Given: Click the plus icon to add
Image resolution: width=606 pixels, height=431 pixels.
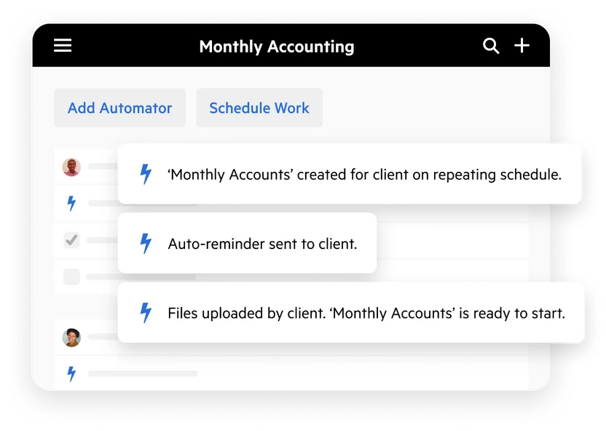Looking at the screenshot, I should coord(522,46).
